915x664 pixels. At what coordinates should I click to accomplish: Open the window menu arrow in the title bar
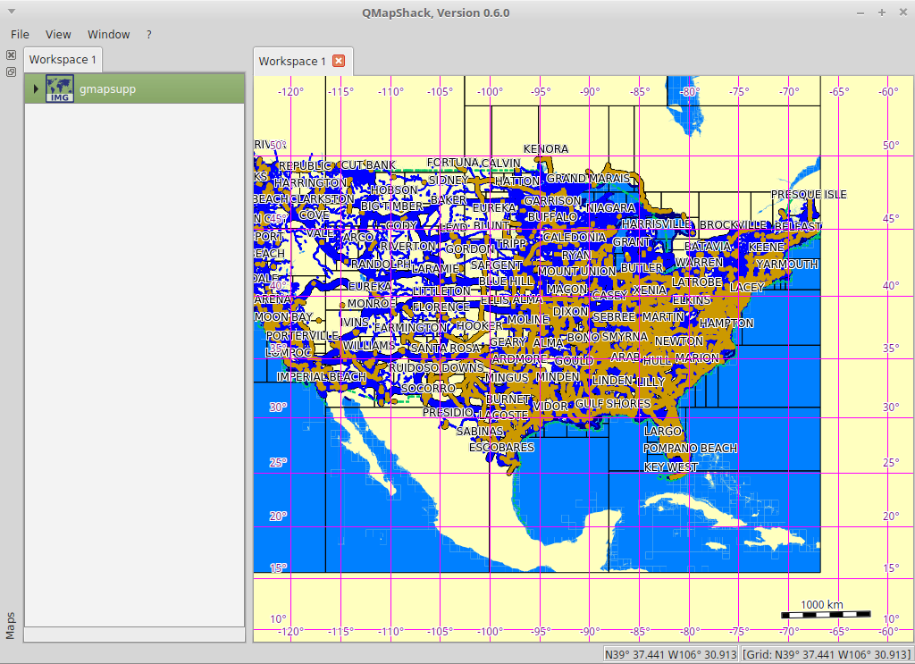pyautogui.click(x=11, y=13)
